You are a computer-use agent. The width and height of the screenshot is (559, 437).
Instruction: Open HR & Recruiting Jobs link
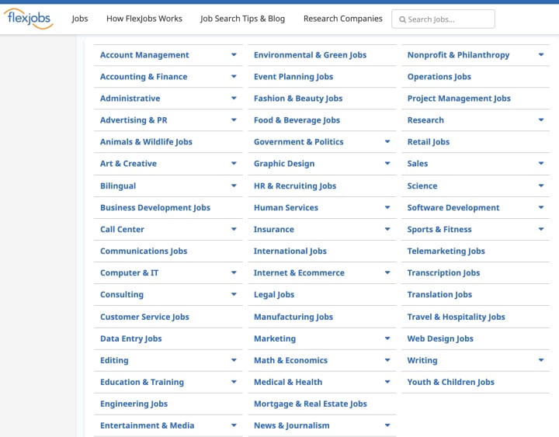pos(295,186)
